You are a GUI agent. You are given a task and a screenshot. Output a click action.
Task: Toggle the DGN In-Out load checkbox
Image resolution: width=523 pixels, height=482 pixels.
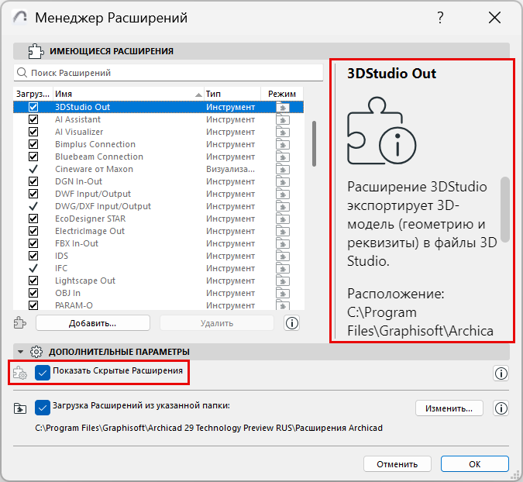pos(33,181)
